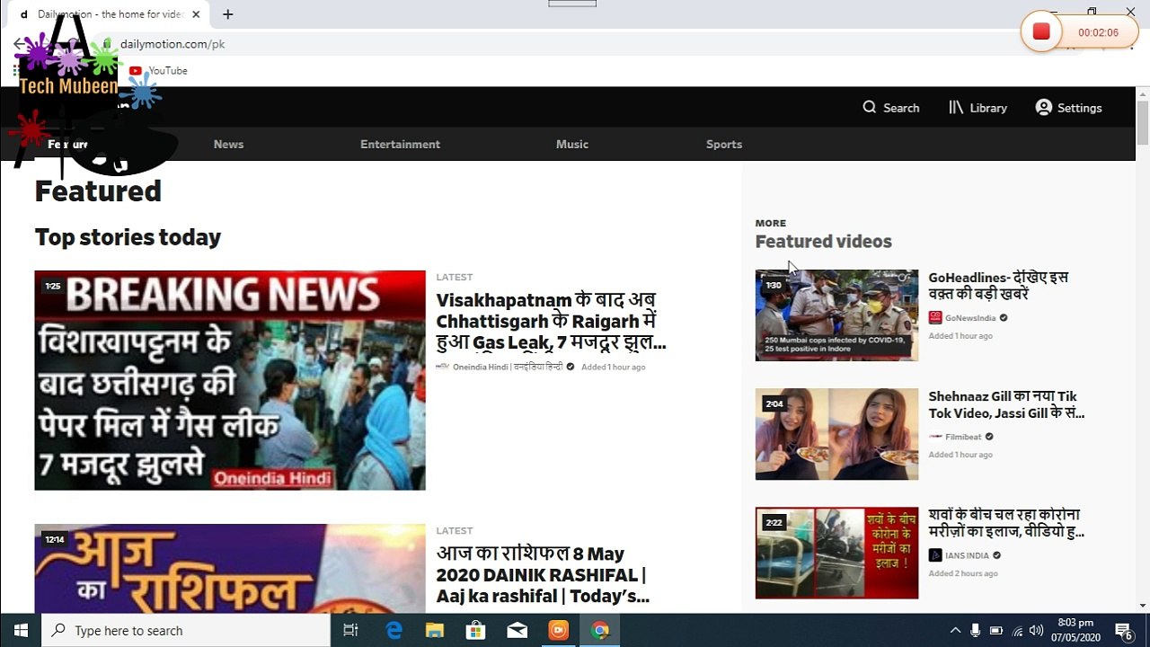The width and height of the screenshot is (1150, 647).
Task: Switch to the Sports tab
Action: [x=724, y=144]
